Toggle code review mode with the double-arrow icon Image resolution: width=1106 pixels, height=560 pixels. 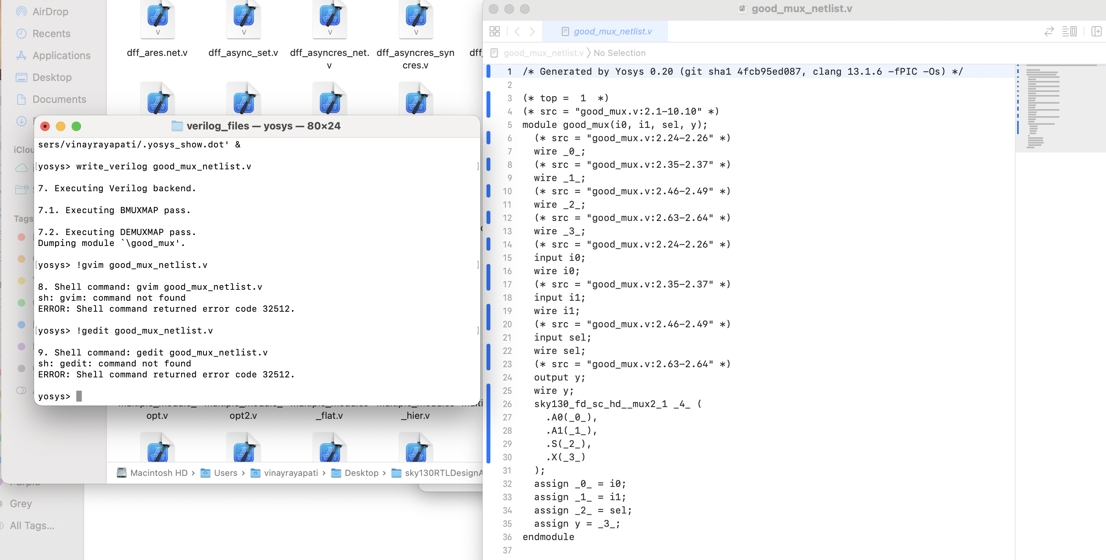click(x=1048, y=31)
